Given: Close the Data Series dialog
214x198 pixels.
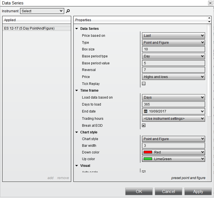Looking at the screenshot, I should 210,3.
